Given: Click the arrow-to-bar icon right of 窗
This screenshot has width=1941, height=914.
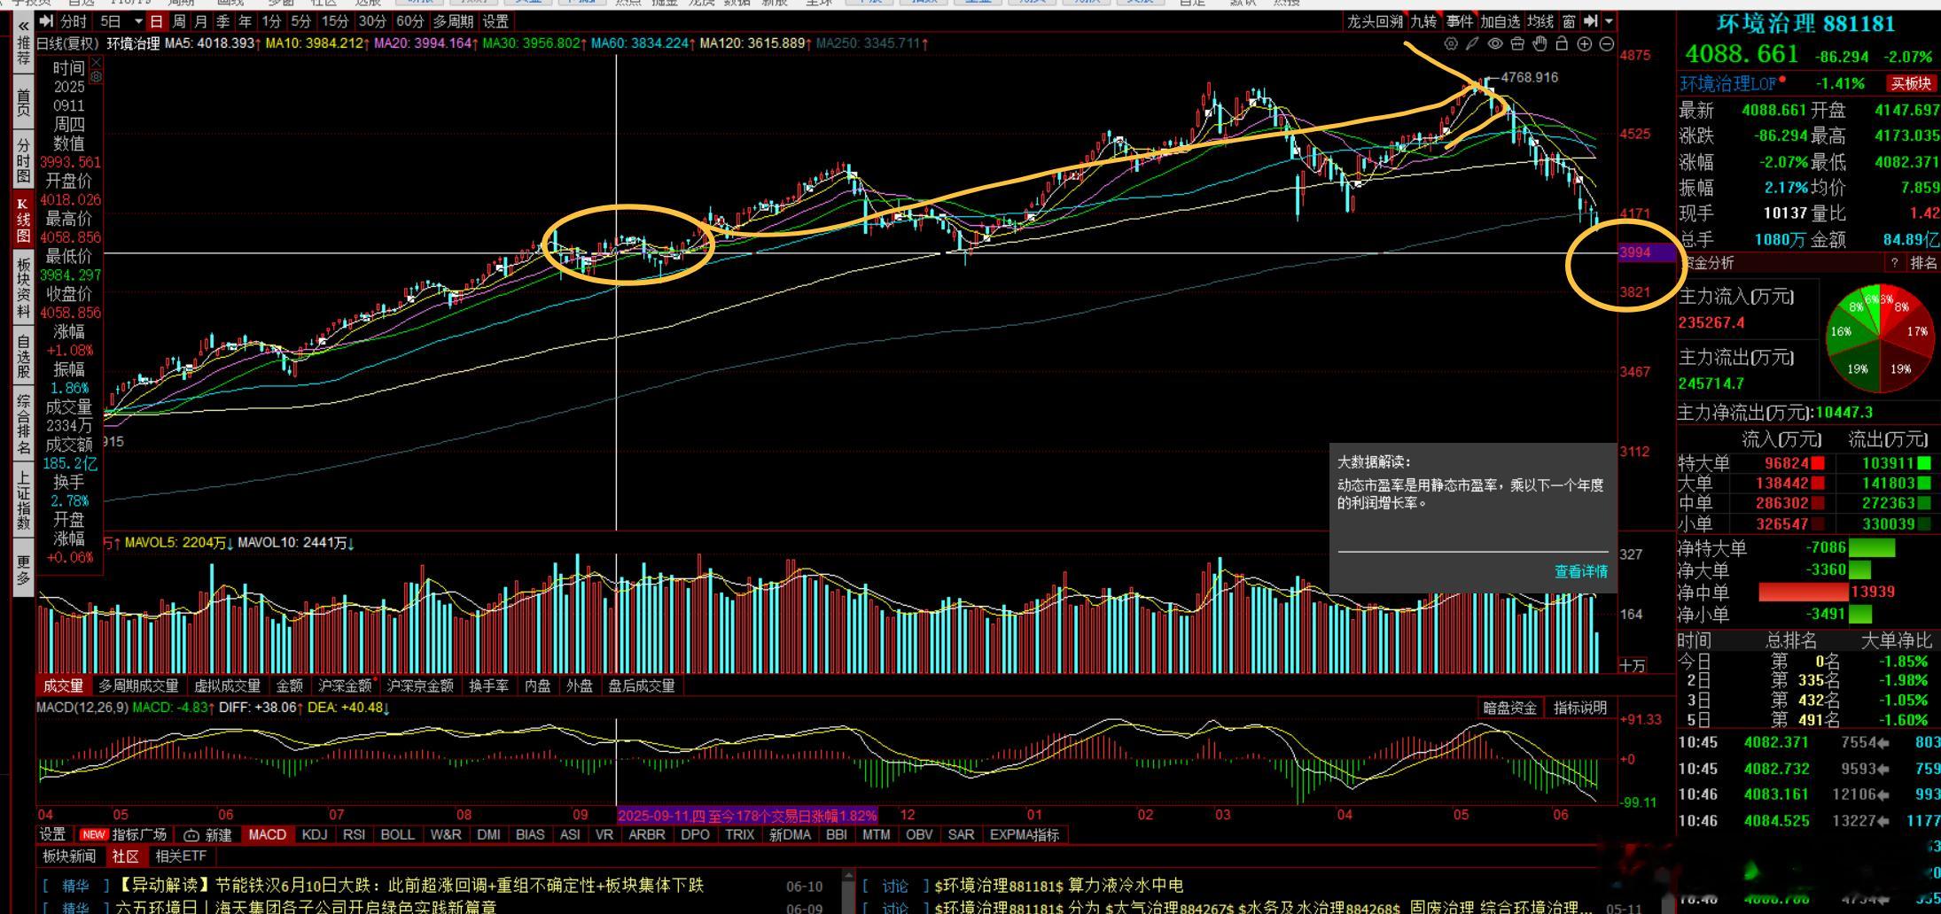Looking at the screenshot, I should click(x=1591, y=21).
